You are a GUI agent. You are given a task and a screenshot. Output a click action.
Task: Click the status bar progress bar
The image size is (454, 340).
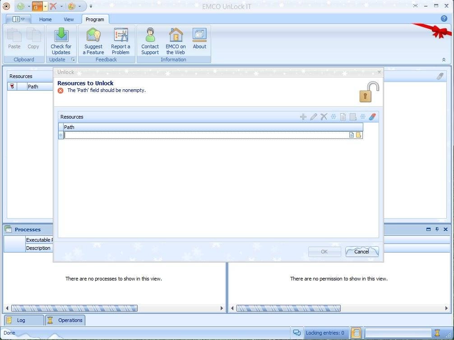pos(398,333)
